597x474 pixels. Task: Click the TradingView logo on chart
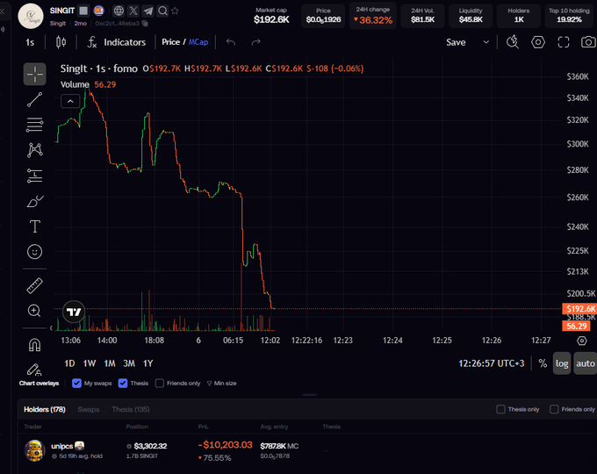(74, 312)
